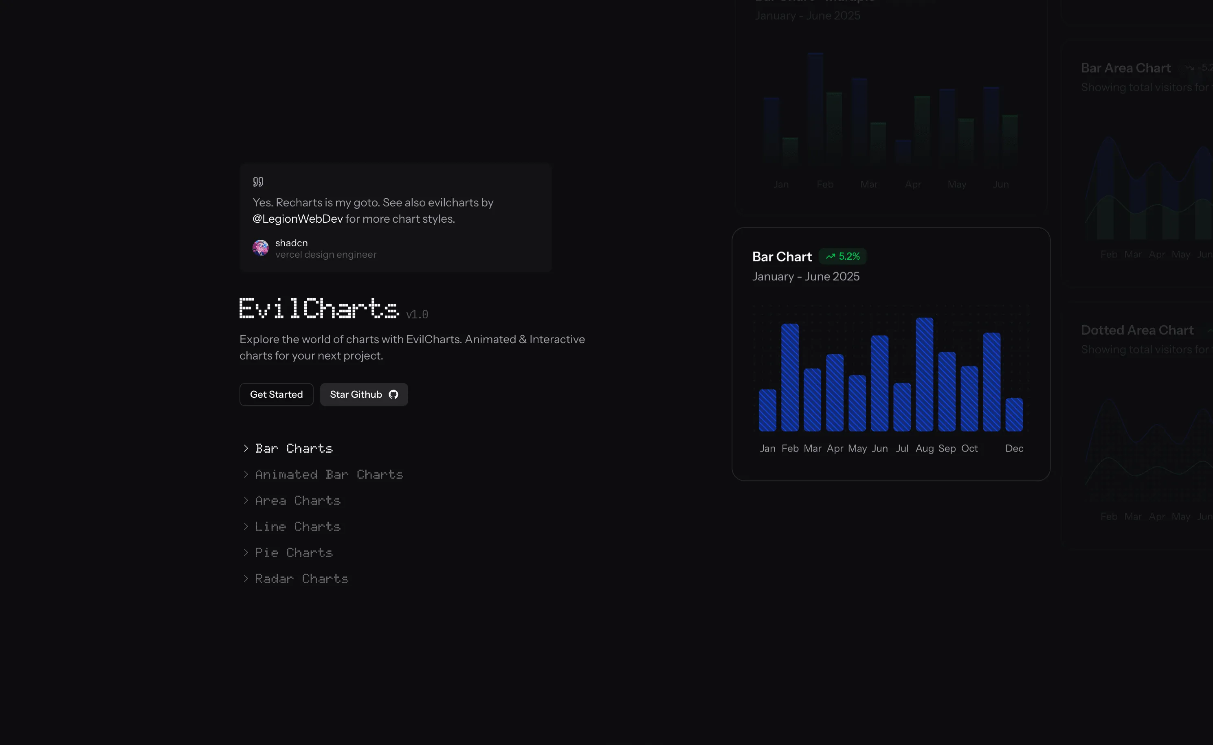Click chevron beside Bar Charts

click(246, 448)
